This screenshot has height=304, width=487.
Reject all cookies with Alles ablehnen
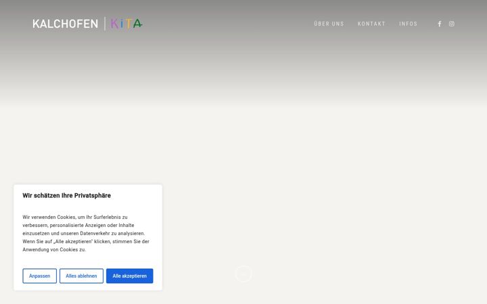81,276
